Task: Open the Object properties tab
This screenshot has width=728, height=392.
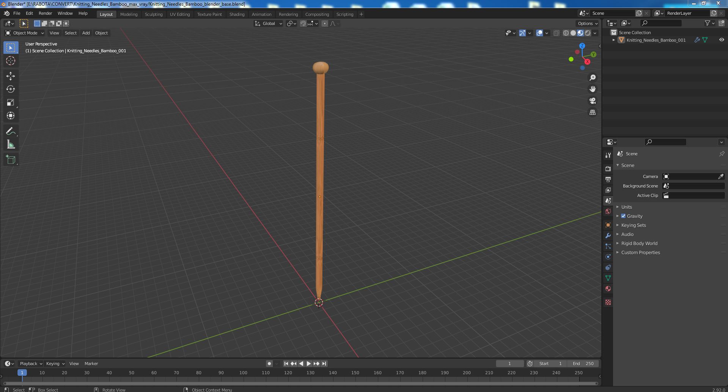Action: click(x=608, y=225)
